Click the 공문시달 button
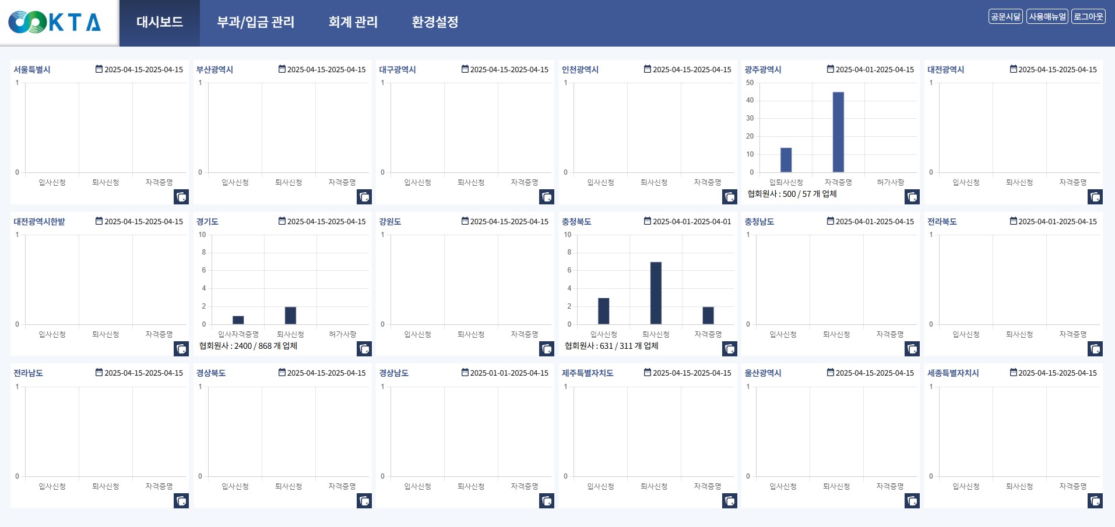Screen dimensions: 1115x527 tap(1005, 17)
